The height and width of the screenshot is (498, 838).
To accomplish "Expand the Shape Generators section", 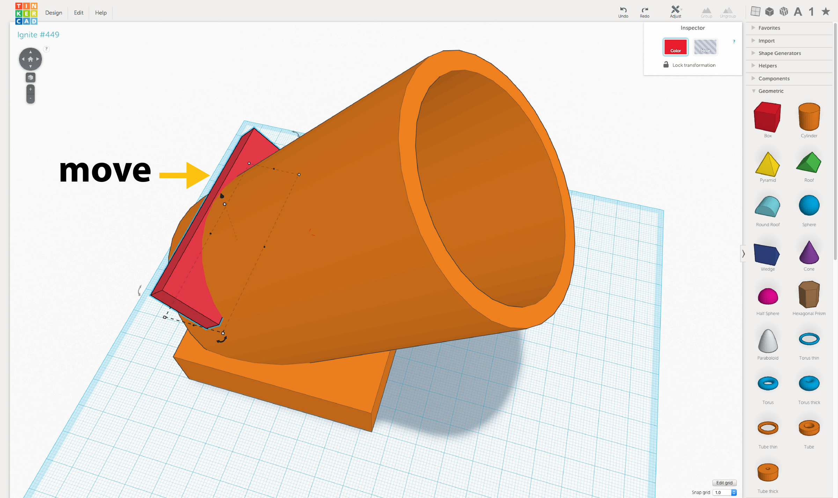I will tap(779, 53).
